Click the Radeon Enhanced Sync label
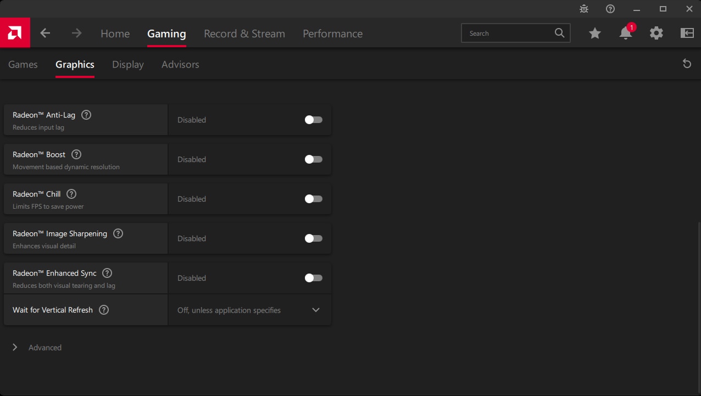Screen dimensions: 701x396 [54, 273]
